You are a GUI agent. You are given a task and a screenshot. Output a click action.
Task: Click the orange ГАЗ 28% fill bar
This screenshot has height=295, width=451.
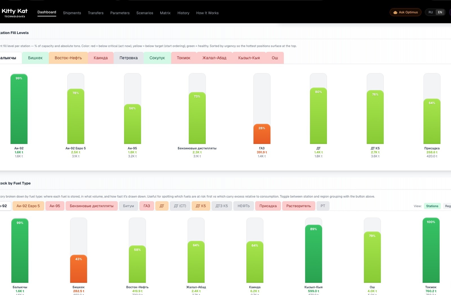click(x=262, y=134)
